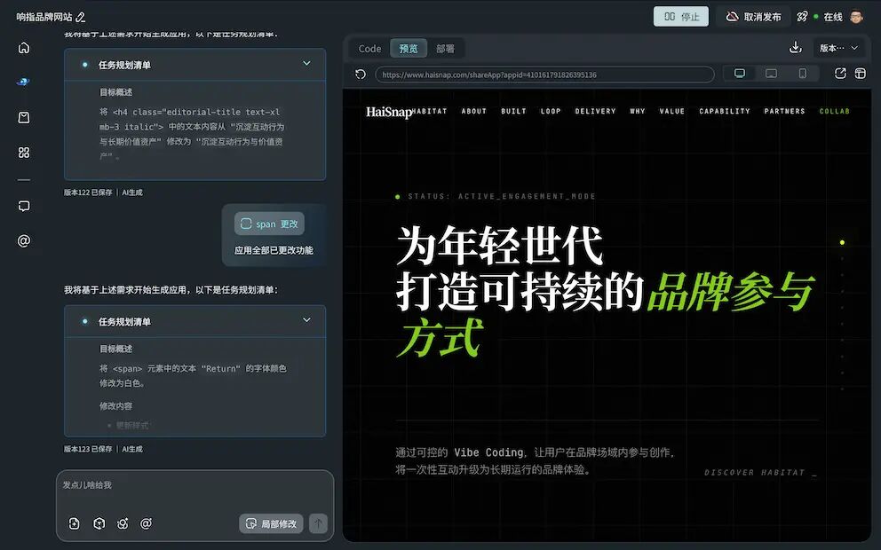Click the 取消发布 button
Image resolution: width=881 pixels, height=550 pixels.
tap(753, 17)
